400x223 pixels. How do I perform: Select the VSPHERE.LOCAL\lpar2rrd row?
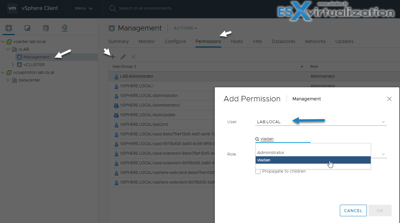[161, 124]
